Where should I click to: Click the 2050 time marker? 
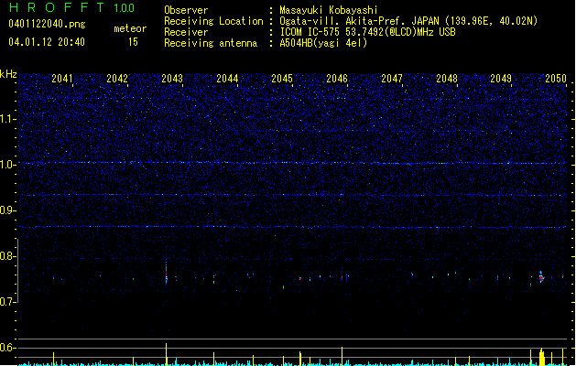(556, 79)
